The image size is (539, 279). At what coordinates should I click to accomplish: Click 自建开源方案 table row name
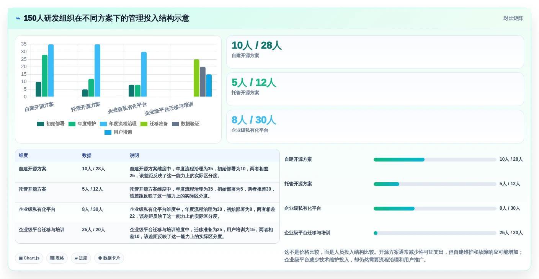33,169
